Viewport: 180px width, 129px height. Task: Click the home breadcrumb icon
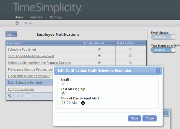(17, 23)
